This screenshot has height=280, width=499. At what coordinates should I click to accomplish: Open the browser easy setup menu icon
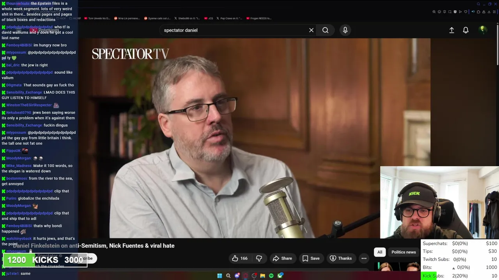(x=494, y=12)
